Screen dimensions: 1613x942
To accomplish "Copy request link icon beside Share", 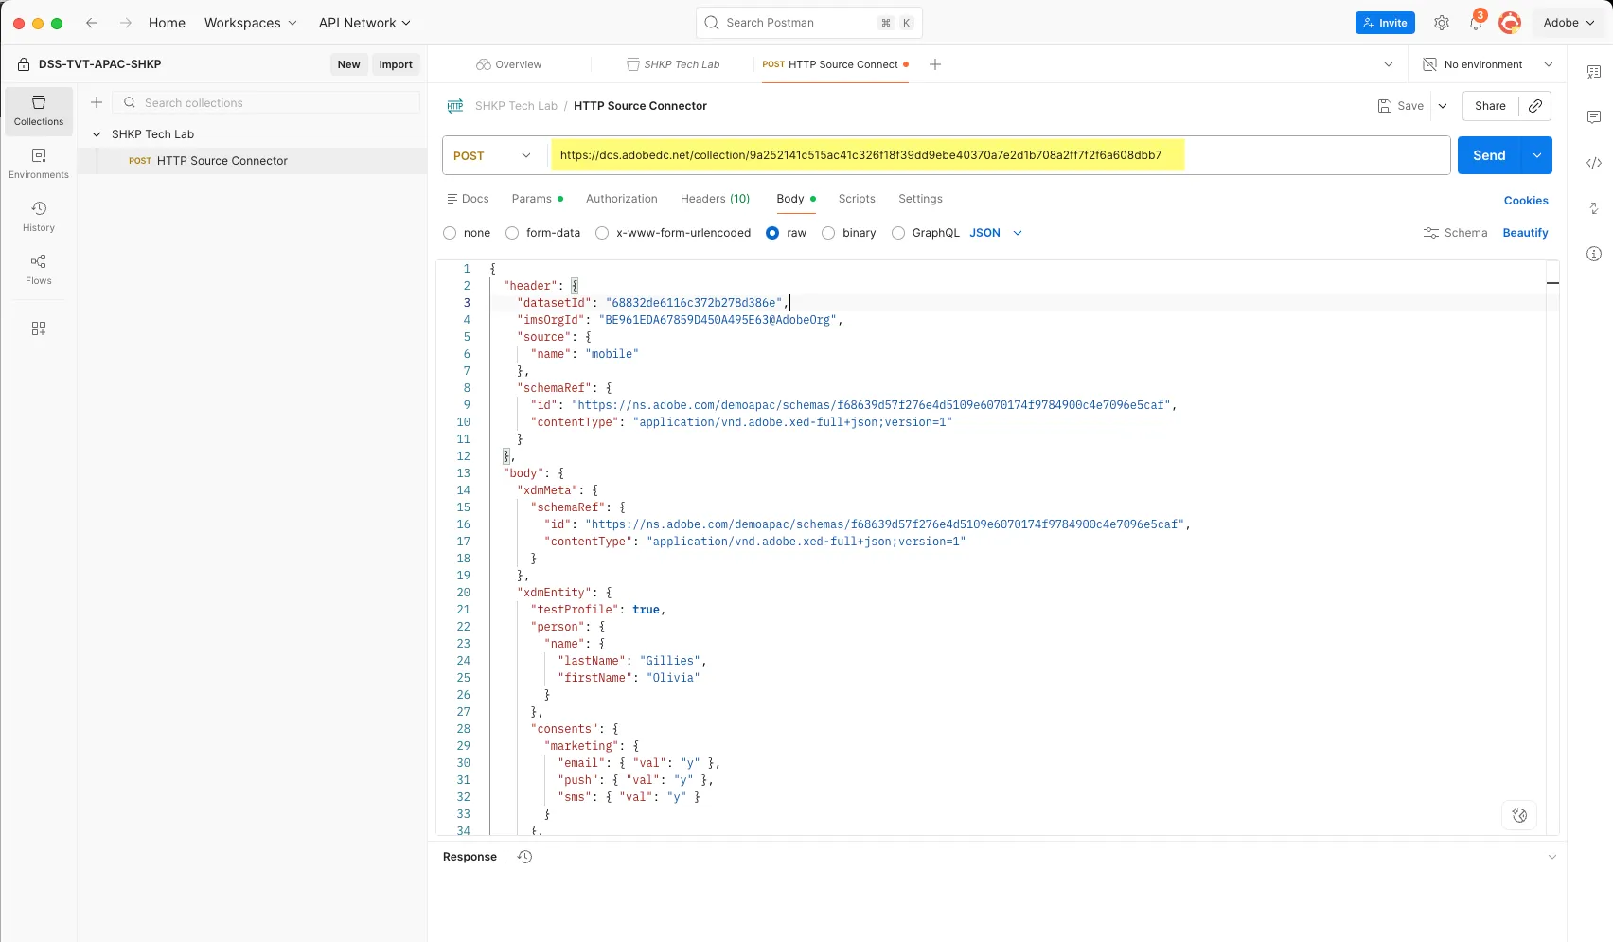I will tap(1535, 106).
